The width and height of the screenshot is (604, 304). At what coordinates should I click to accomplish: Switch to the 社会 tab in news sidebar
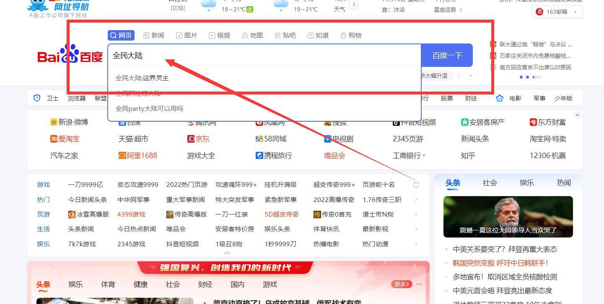pyautogui.click(x=490, y=183)
